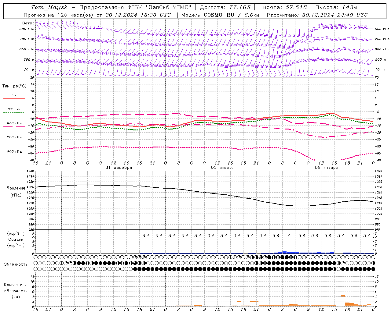391x312 pixels.
Task: Click the Конвективн. облачность (км) label
Action: pos(16,291)
